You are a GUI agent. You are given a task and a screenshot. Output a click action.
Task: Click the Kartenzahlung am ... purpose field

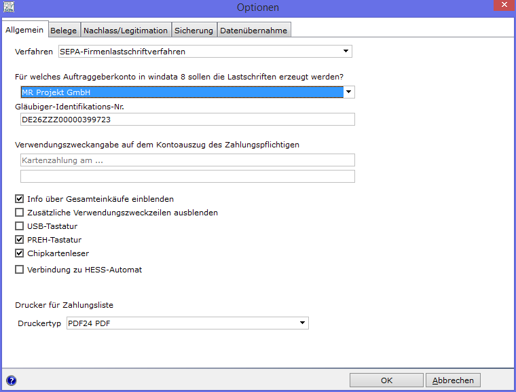pyautogui.click(x=187, y=160)
